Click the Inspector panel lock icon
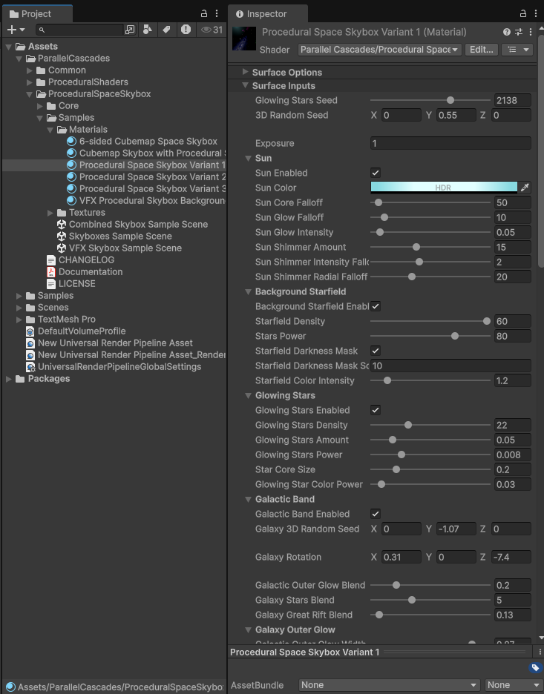The height and width of the screenshot is (694, 544). 525,13
